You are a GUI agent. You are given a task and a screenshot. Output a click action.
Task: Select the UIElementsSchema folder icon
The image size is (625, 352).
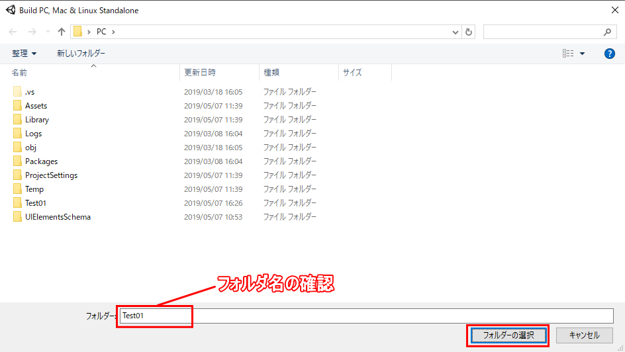[17, 217]
